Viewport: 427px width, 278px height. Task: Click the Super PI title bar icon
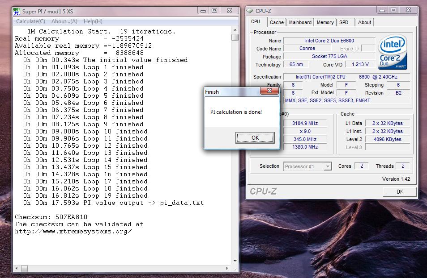[17, 12]
